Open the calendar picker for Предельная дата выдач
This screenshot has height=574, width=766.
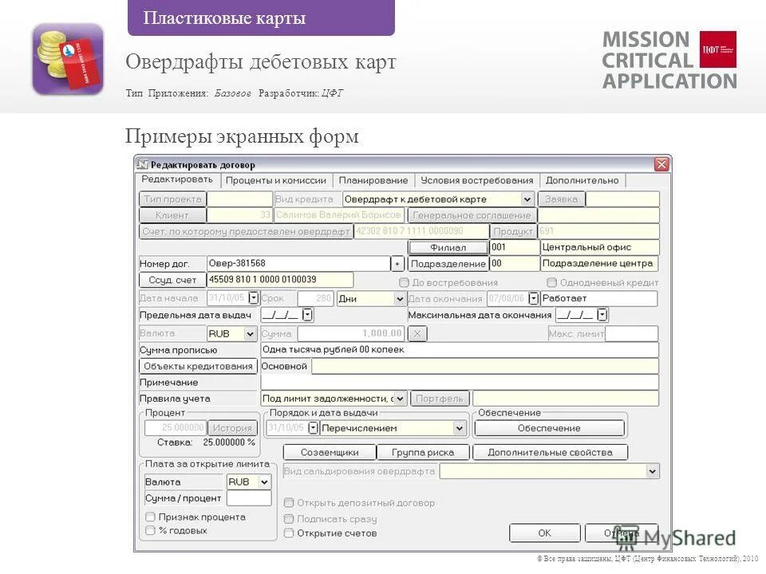click(307, 314)
